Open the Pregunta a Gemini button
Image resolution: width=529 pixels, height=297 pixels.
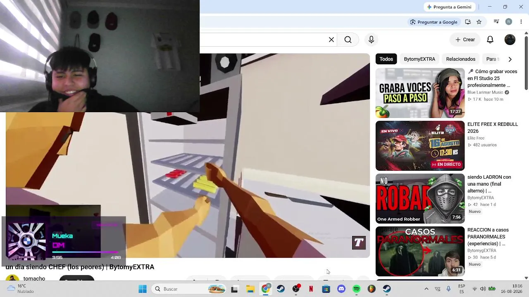click(x=449, y=7)
